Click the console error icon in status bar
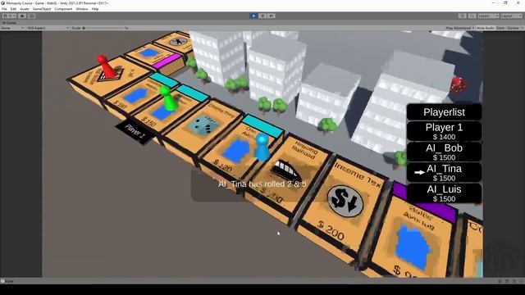The height and width of the screenshot is (295, 525). tap(2, 281)
